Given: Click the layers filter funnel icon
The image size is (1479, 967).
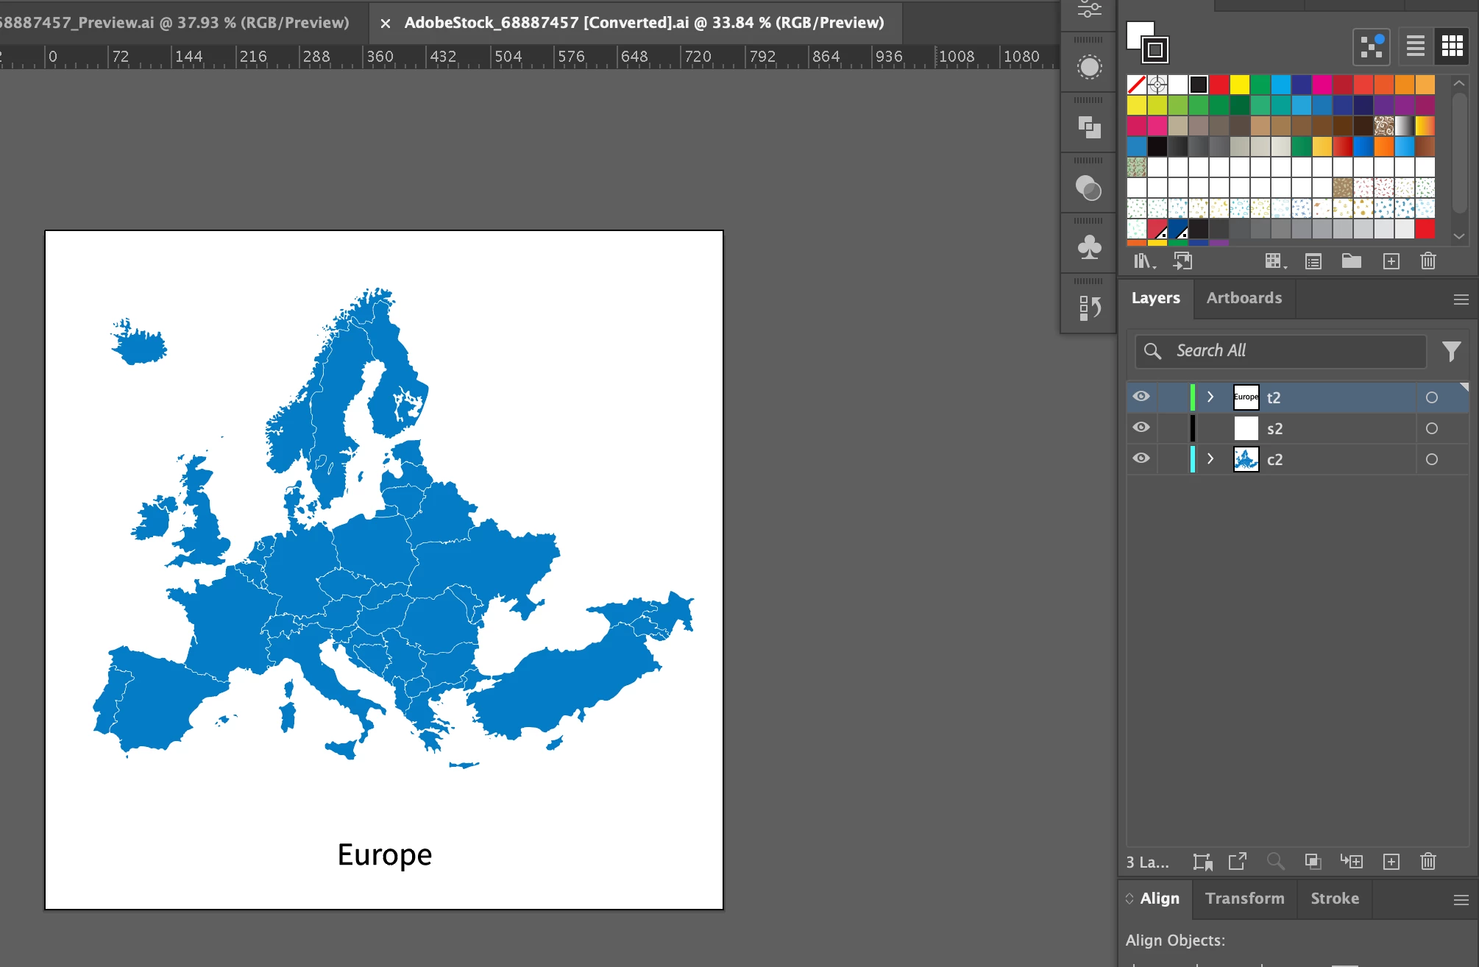Looking at the screenshot, I should [1451, 351].
